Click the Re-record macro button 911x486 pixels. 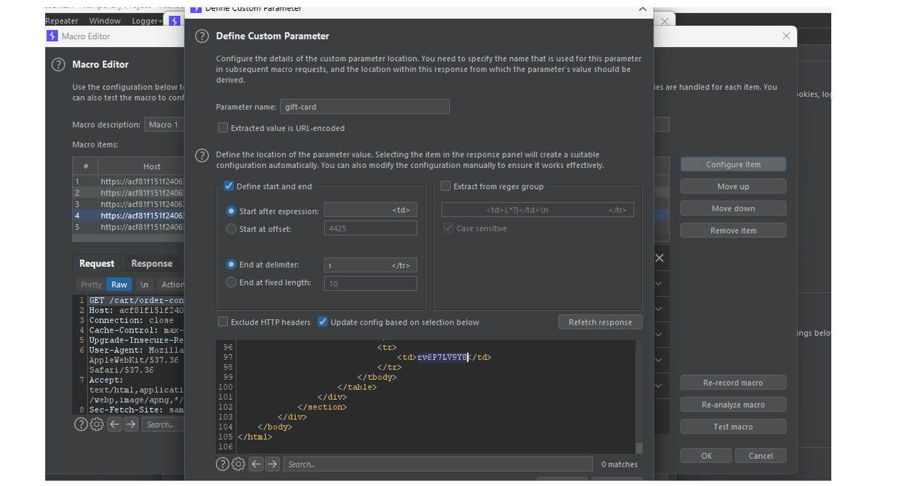point(733,382)
